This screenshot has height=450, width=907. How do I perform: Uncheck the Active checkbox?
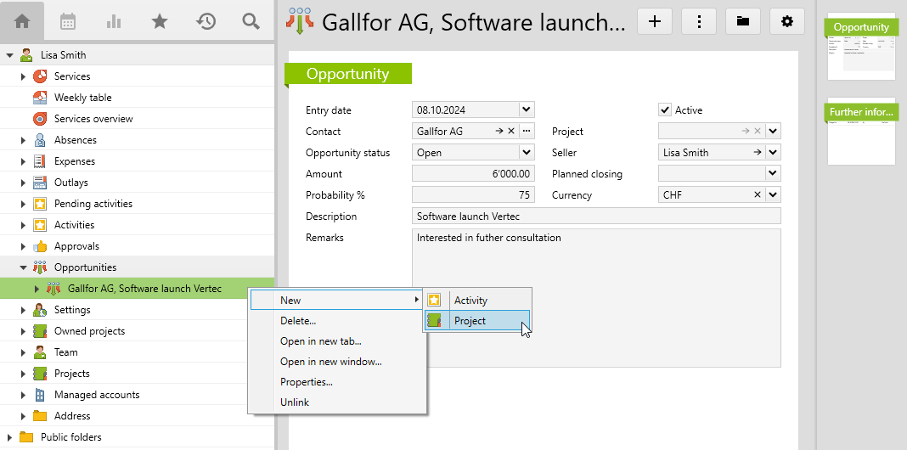pos(665,110)
